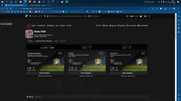Expand Pack details under LaLiga
Viewport: 181px width, 101px height.
tap(87, 73)
